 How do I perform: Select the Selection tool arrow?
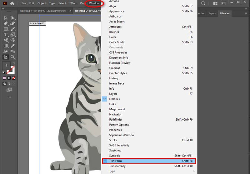[6, 18]
